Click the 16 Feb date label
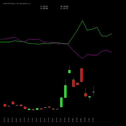The width and height of the screenshot is (126, 126). tap(24, 120)
